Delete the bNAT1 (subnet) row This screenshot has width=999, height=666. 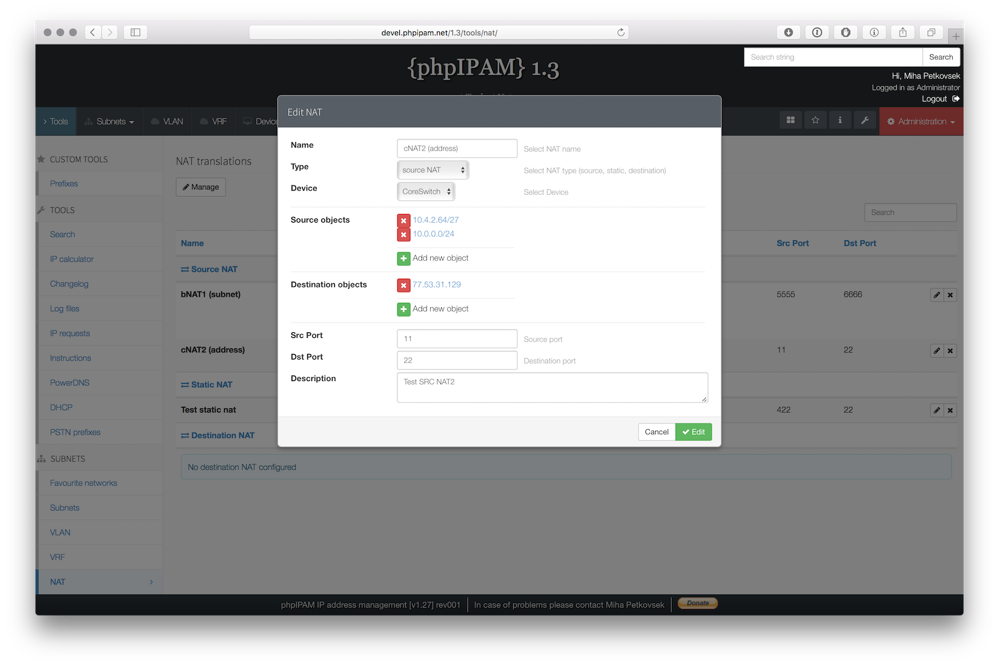[950, 295]
